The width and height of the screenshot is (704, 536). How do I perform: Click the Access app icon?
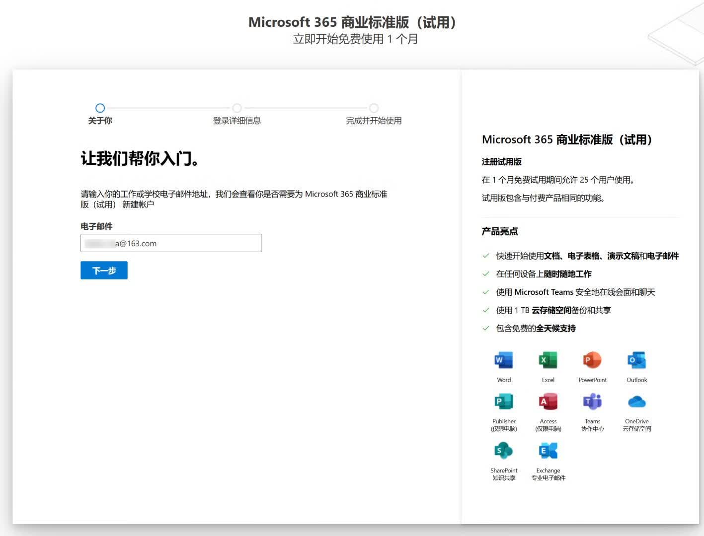tap(548, 402)
